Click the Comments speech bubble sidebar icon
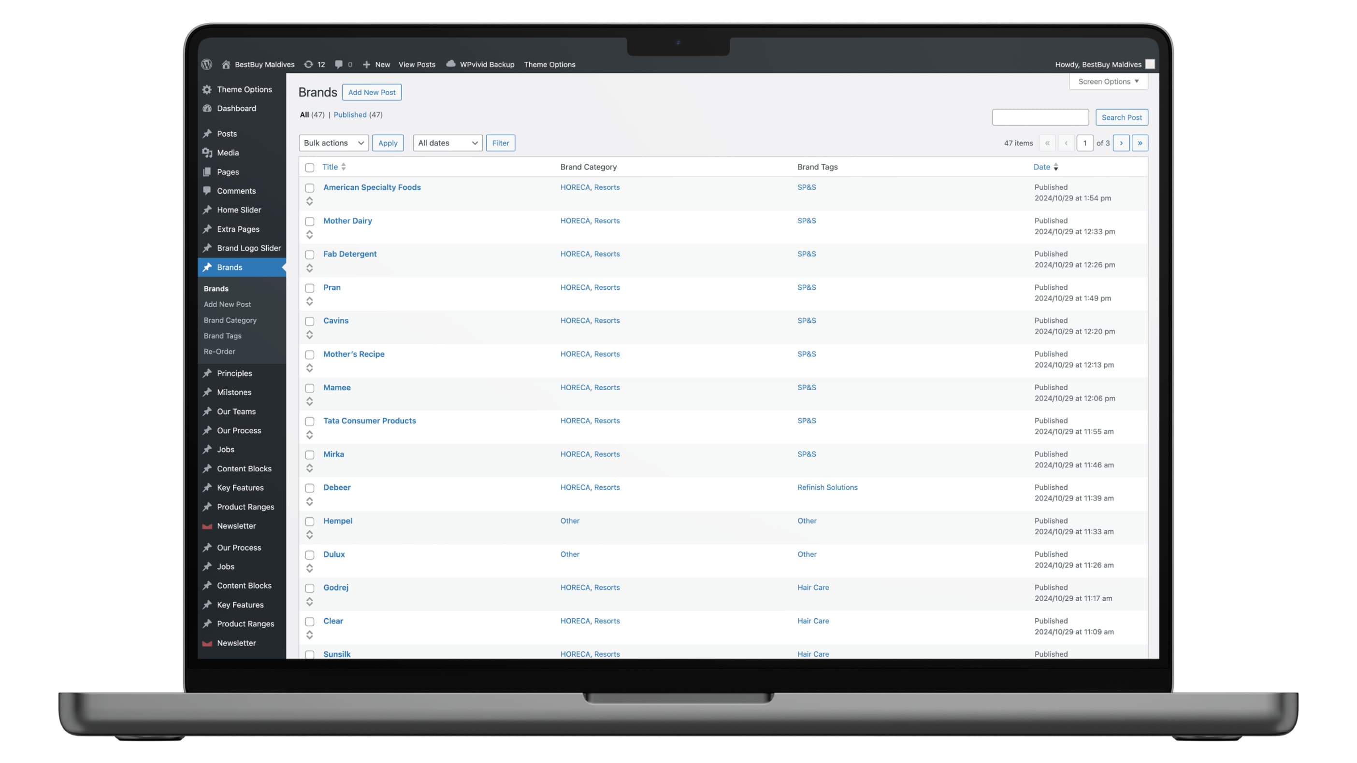The width and height of the screenshot is (1357, 763). (x=207, y=191)
